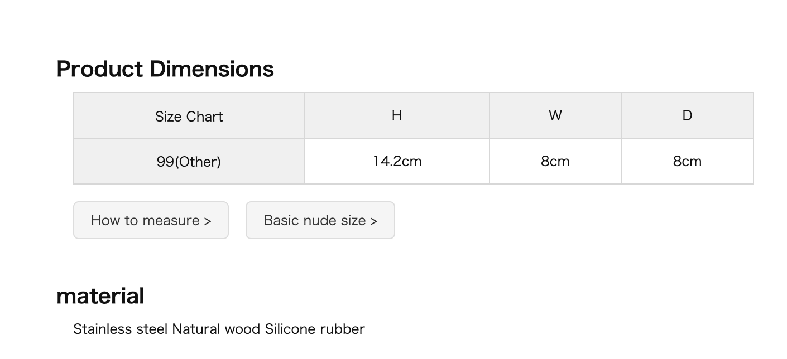Select the 8cm value under D column
Screen dimensions: 787x359
pyautogui.click(x=687, y=161)
